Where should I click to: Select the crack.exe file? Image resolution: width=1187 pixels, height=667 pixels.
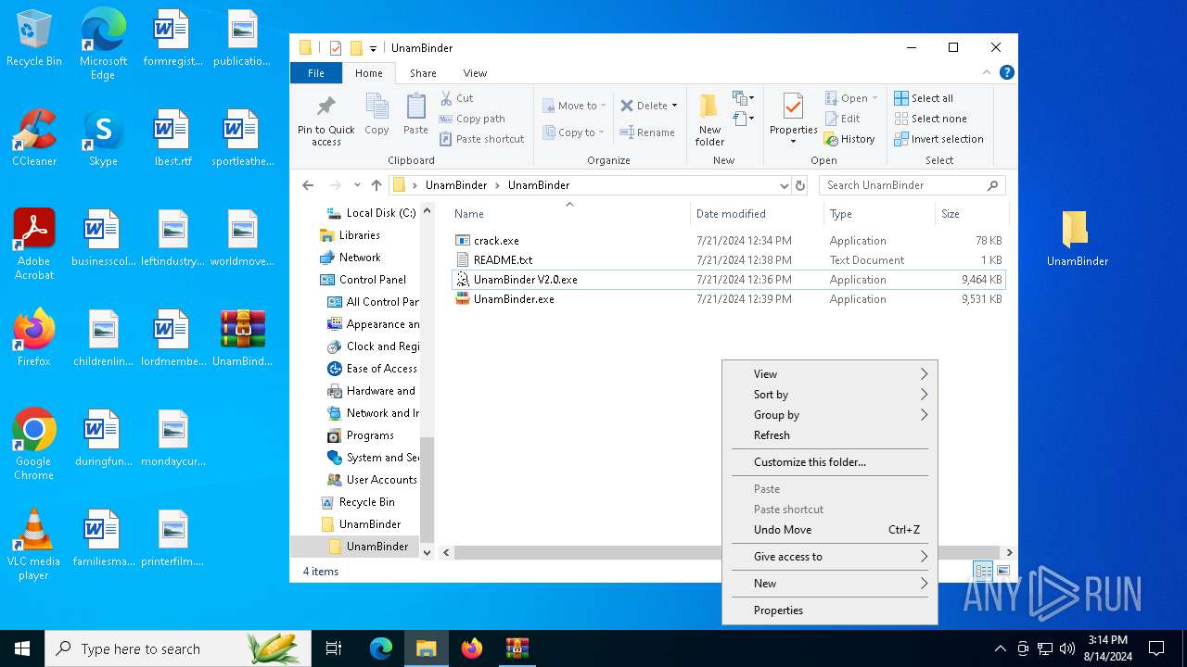(x=496, y=241)
